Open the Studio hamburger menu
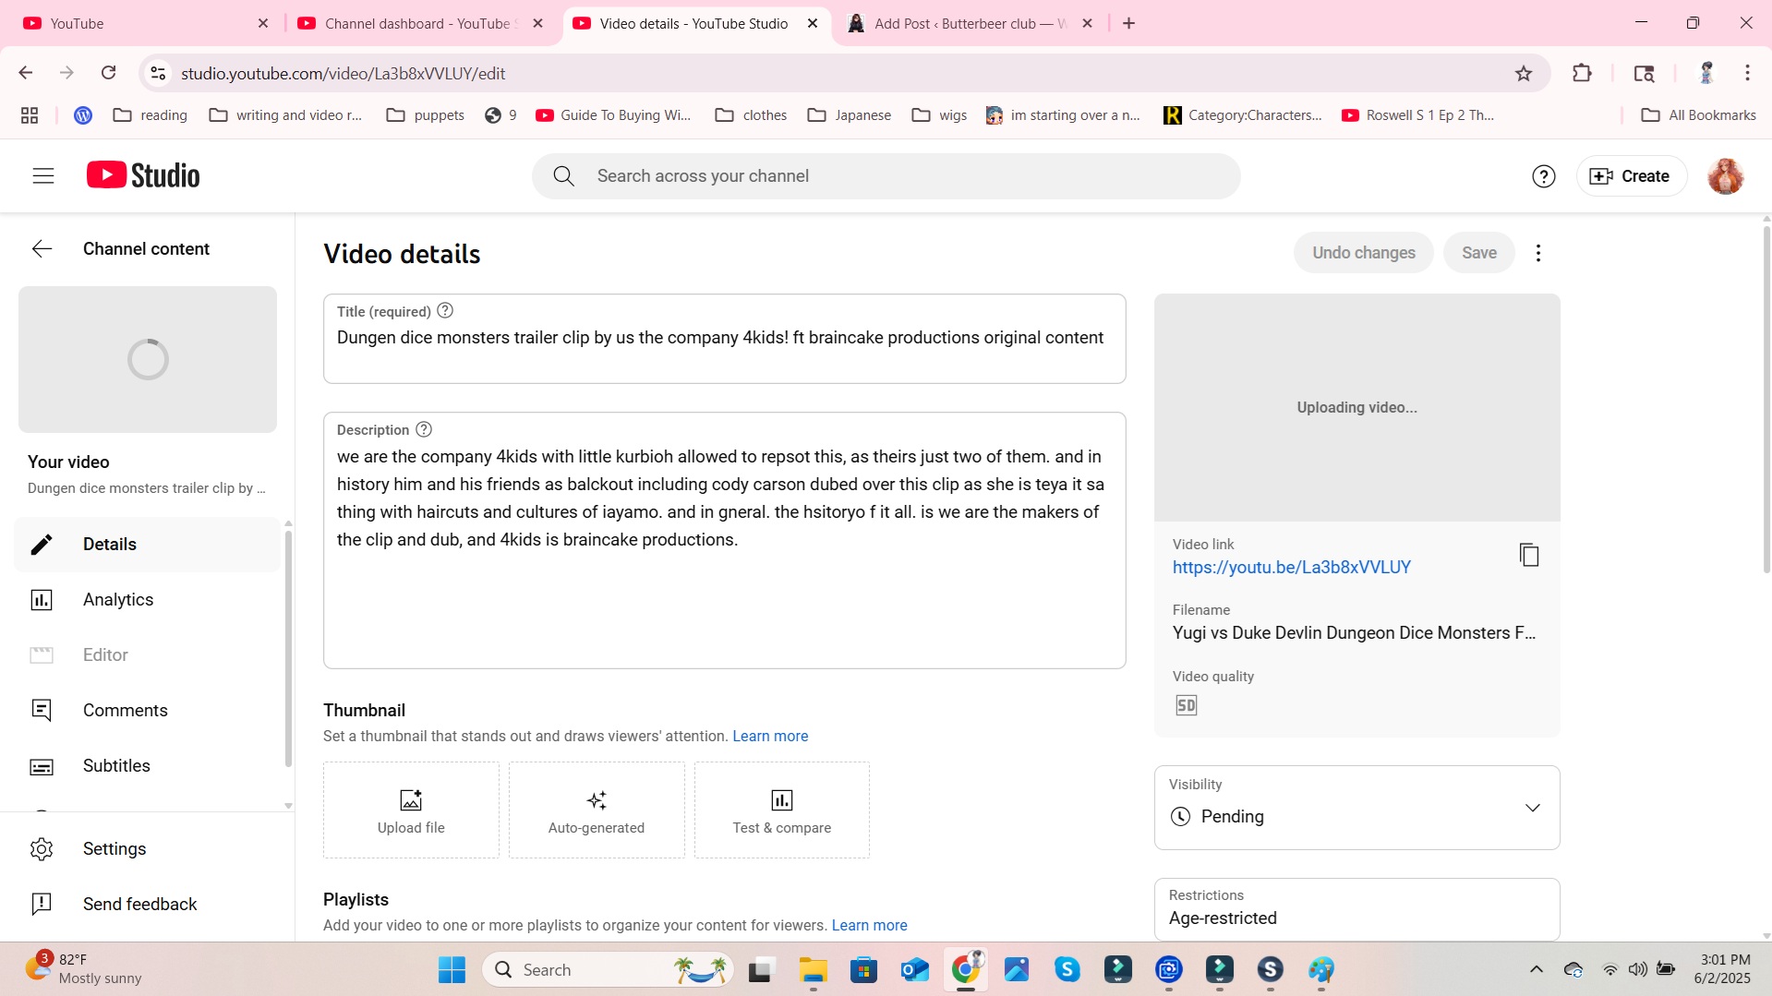Screen dimensions: 1772x996 (x=43, y=175)
